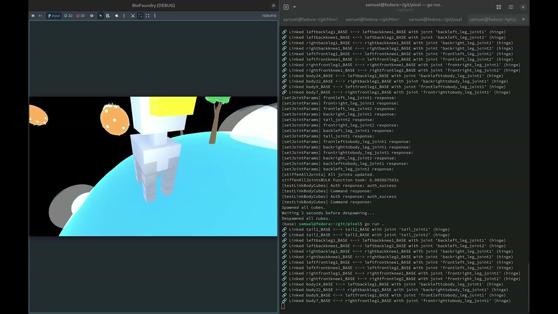The width and height of the screenshot is (558, 314).
Task: Open the terminal hamburger menu
Action: (510, 7)
